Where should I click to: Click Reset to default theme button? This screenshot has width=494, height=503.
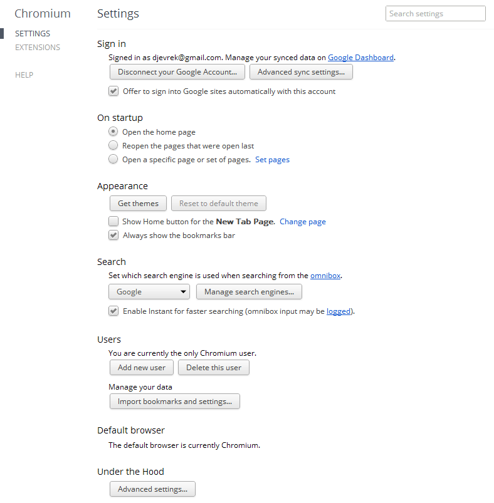(219, 204)
